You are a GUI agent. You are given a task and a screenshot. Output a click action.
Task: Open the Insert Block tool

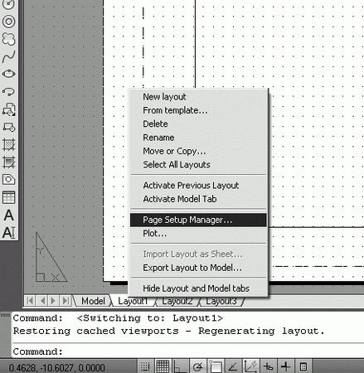pos(8,109)
